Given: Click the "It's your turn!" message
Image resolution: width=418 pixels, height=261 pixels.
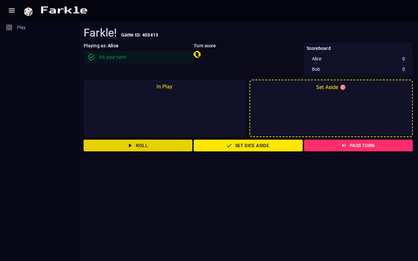Looking at the screenshot, I should (x=113, y=57).
